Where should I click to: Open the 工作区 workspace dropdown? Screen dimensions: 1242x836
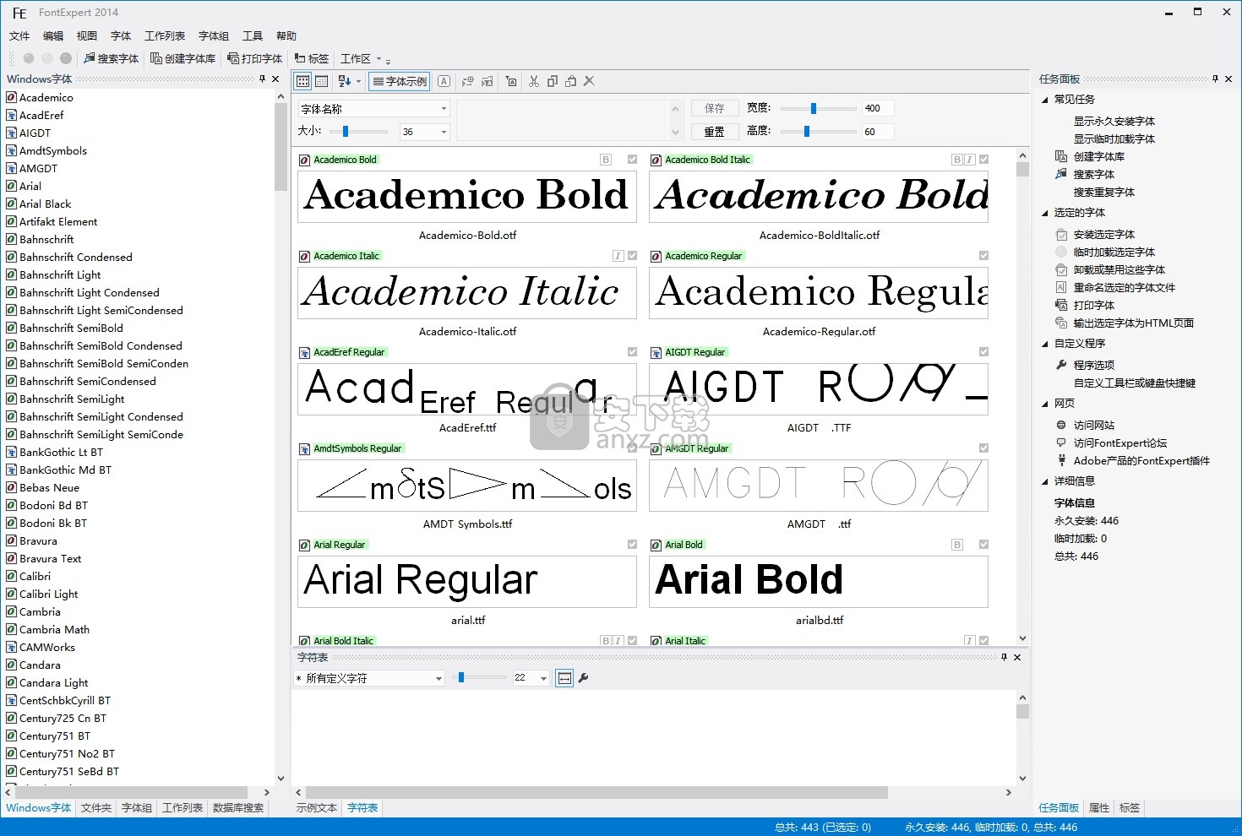[361, 58]
